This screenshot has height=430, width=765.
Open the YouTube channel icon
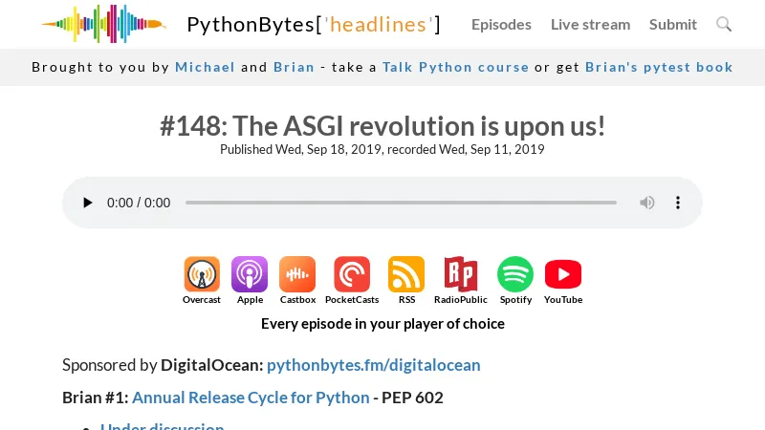[563, 274]
